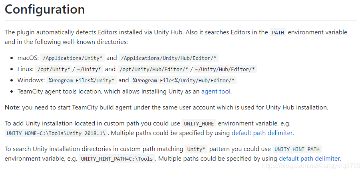364x173 pixels.
Task: Click the '/Applications/Unity*' code snippet
Action: tap(72, 58)
